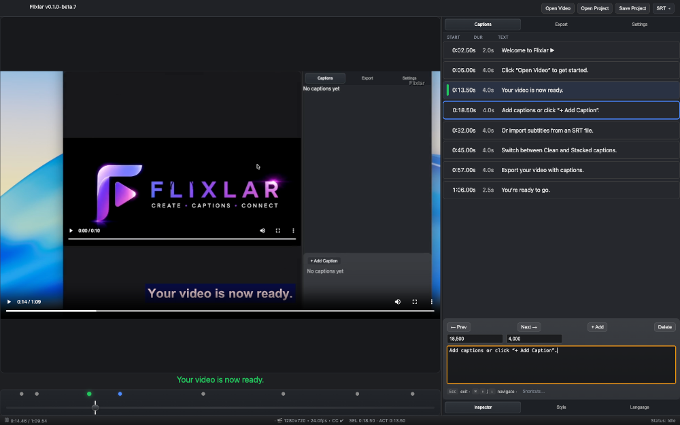The height and width of the screenshot is (425, 680).
Task: Jump to first gray timeline caption marker
Action: [x=22, y=394]
